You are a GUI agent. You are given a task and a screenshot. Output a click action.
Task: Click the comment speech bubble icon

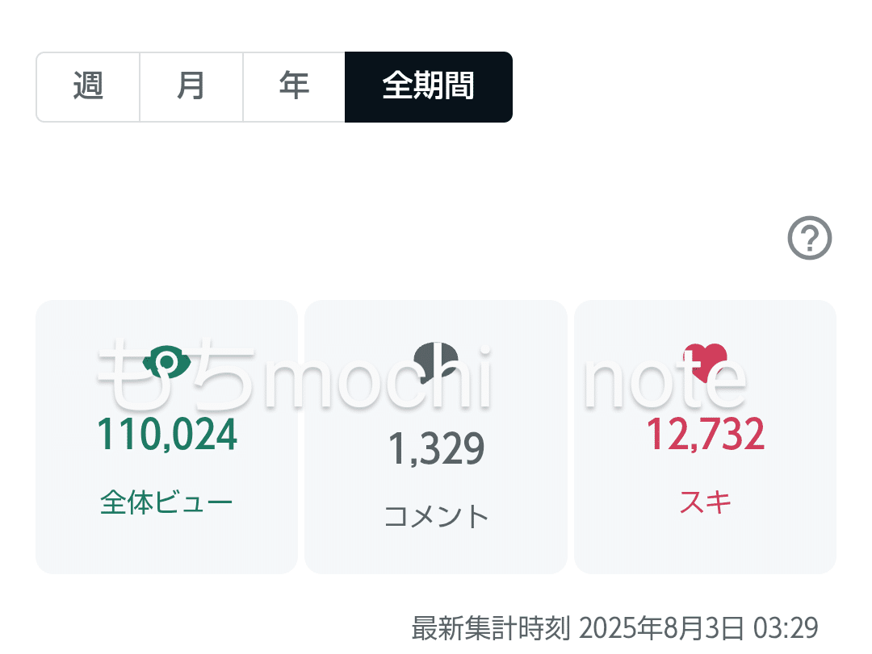(436, 360)
